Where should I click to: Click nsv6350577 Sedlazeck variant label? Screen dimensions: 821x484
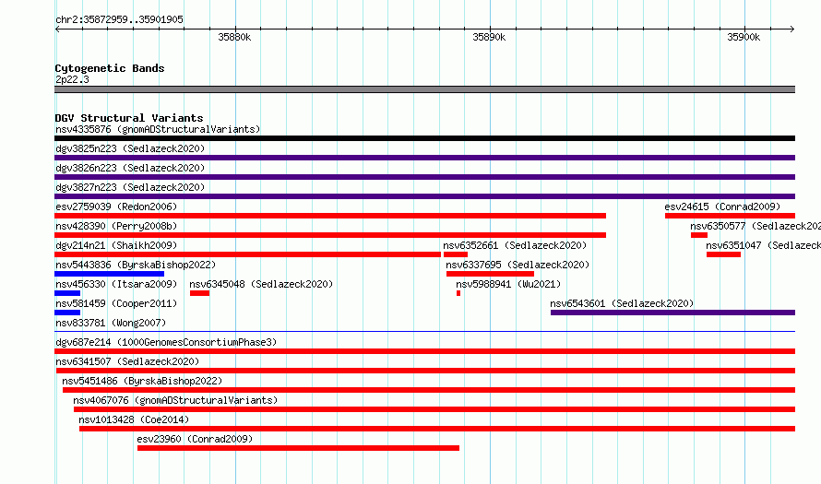[756, 226]
